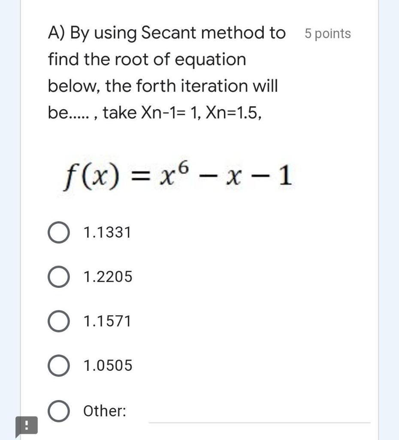The width and height of the screenshot is (399, 440).
Task: Select the answer option 1.1331
Action: [59, 232]
